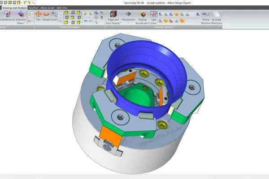The width and height of the screenshot is (269, 179).
Task: Toggle the highlighted icon in Viewing Options' top row
Action: pos(176,14)
